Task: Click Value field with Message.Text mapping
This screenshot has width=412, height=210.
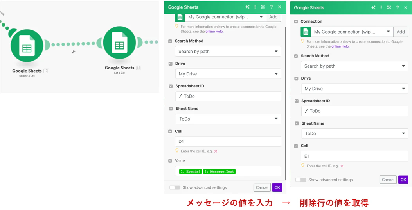Action: (x=228, y=171)
